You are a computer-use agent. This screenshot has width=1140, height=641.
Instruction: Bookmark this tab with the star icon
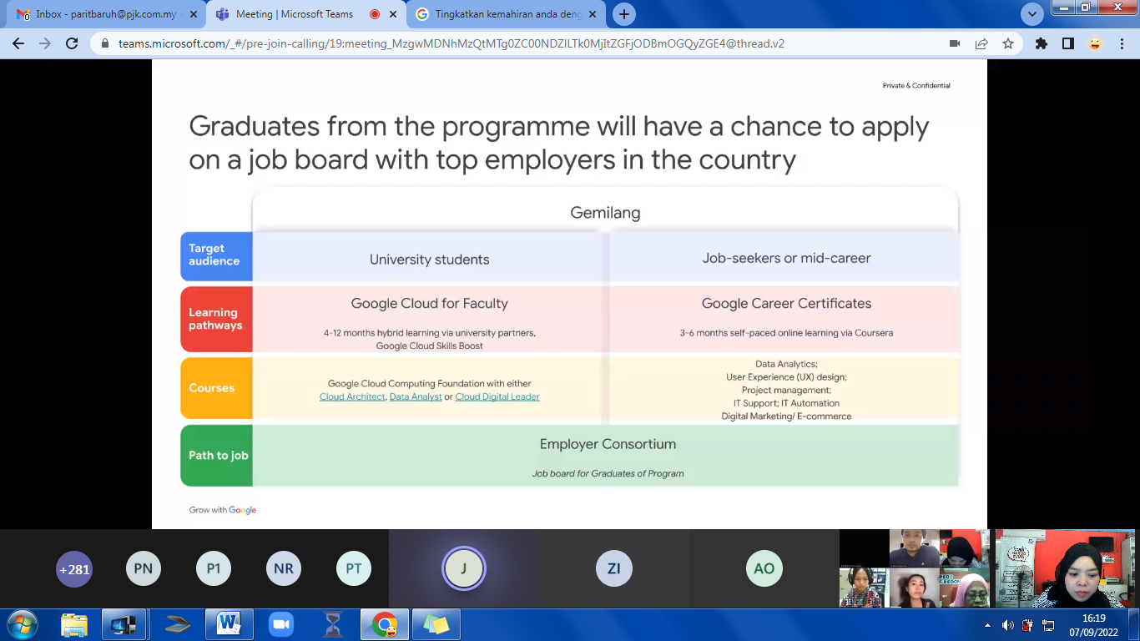pyautogui.click(x=1008, y=43)
